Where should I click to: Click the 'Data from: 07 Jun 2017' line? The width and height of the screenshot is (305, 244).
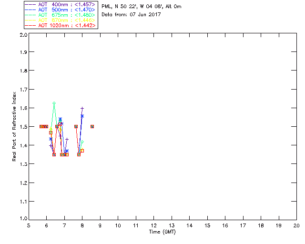131,14
